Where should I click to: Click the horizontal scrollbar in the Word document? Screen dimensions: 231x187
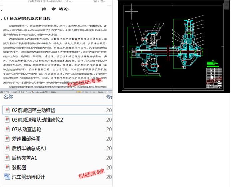pos(56,89)
